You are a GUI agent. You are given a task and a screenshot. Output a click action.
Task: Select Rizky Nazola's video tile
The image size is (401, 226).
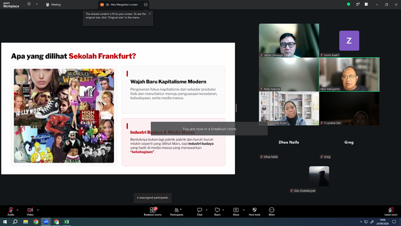(x=289, y=74)
